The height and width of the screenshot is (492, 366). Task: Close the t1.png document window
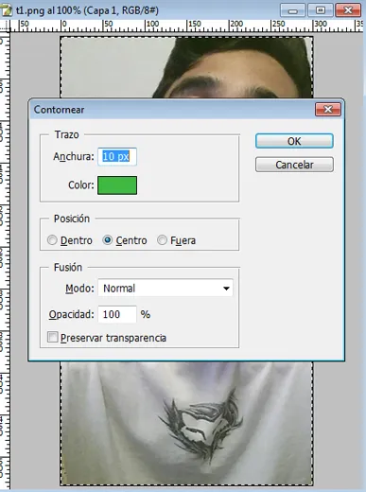point(348,10)
